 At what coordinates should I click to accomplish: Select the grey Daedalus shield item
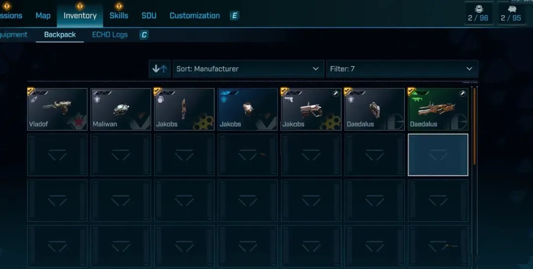[375, 109]
